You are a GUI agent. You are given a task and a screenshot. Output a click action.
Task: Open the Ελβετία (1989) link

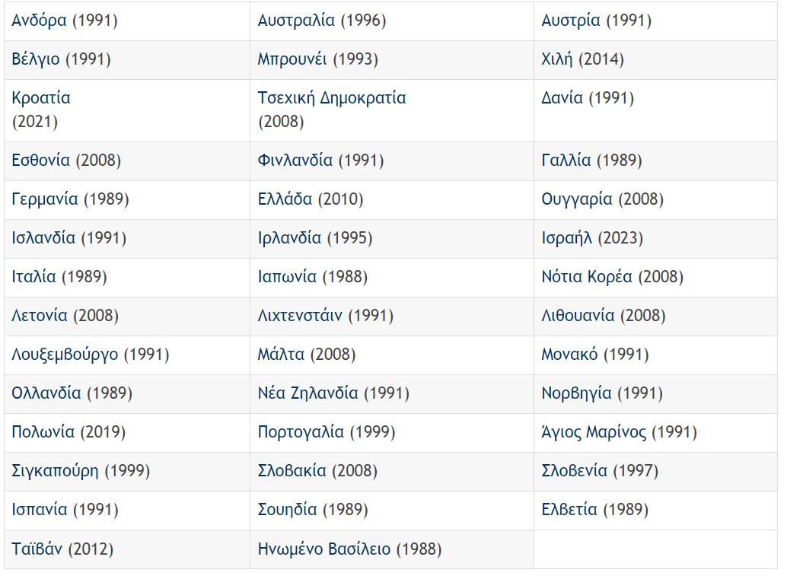pos(594,510)
